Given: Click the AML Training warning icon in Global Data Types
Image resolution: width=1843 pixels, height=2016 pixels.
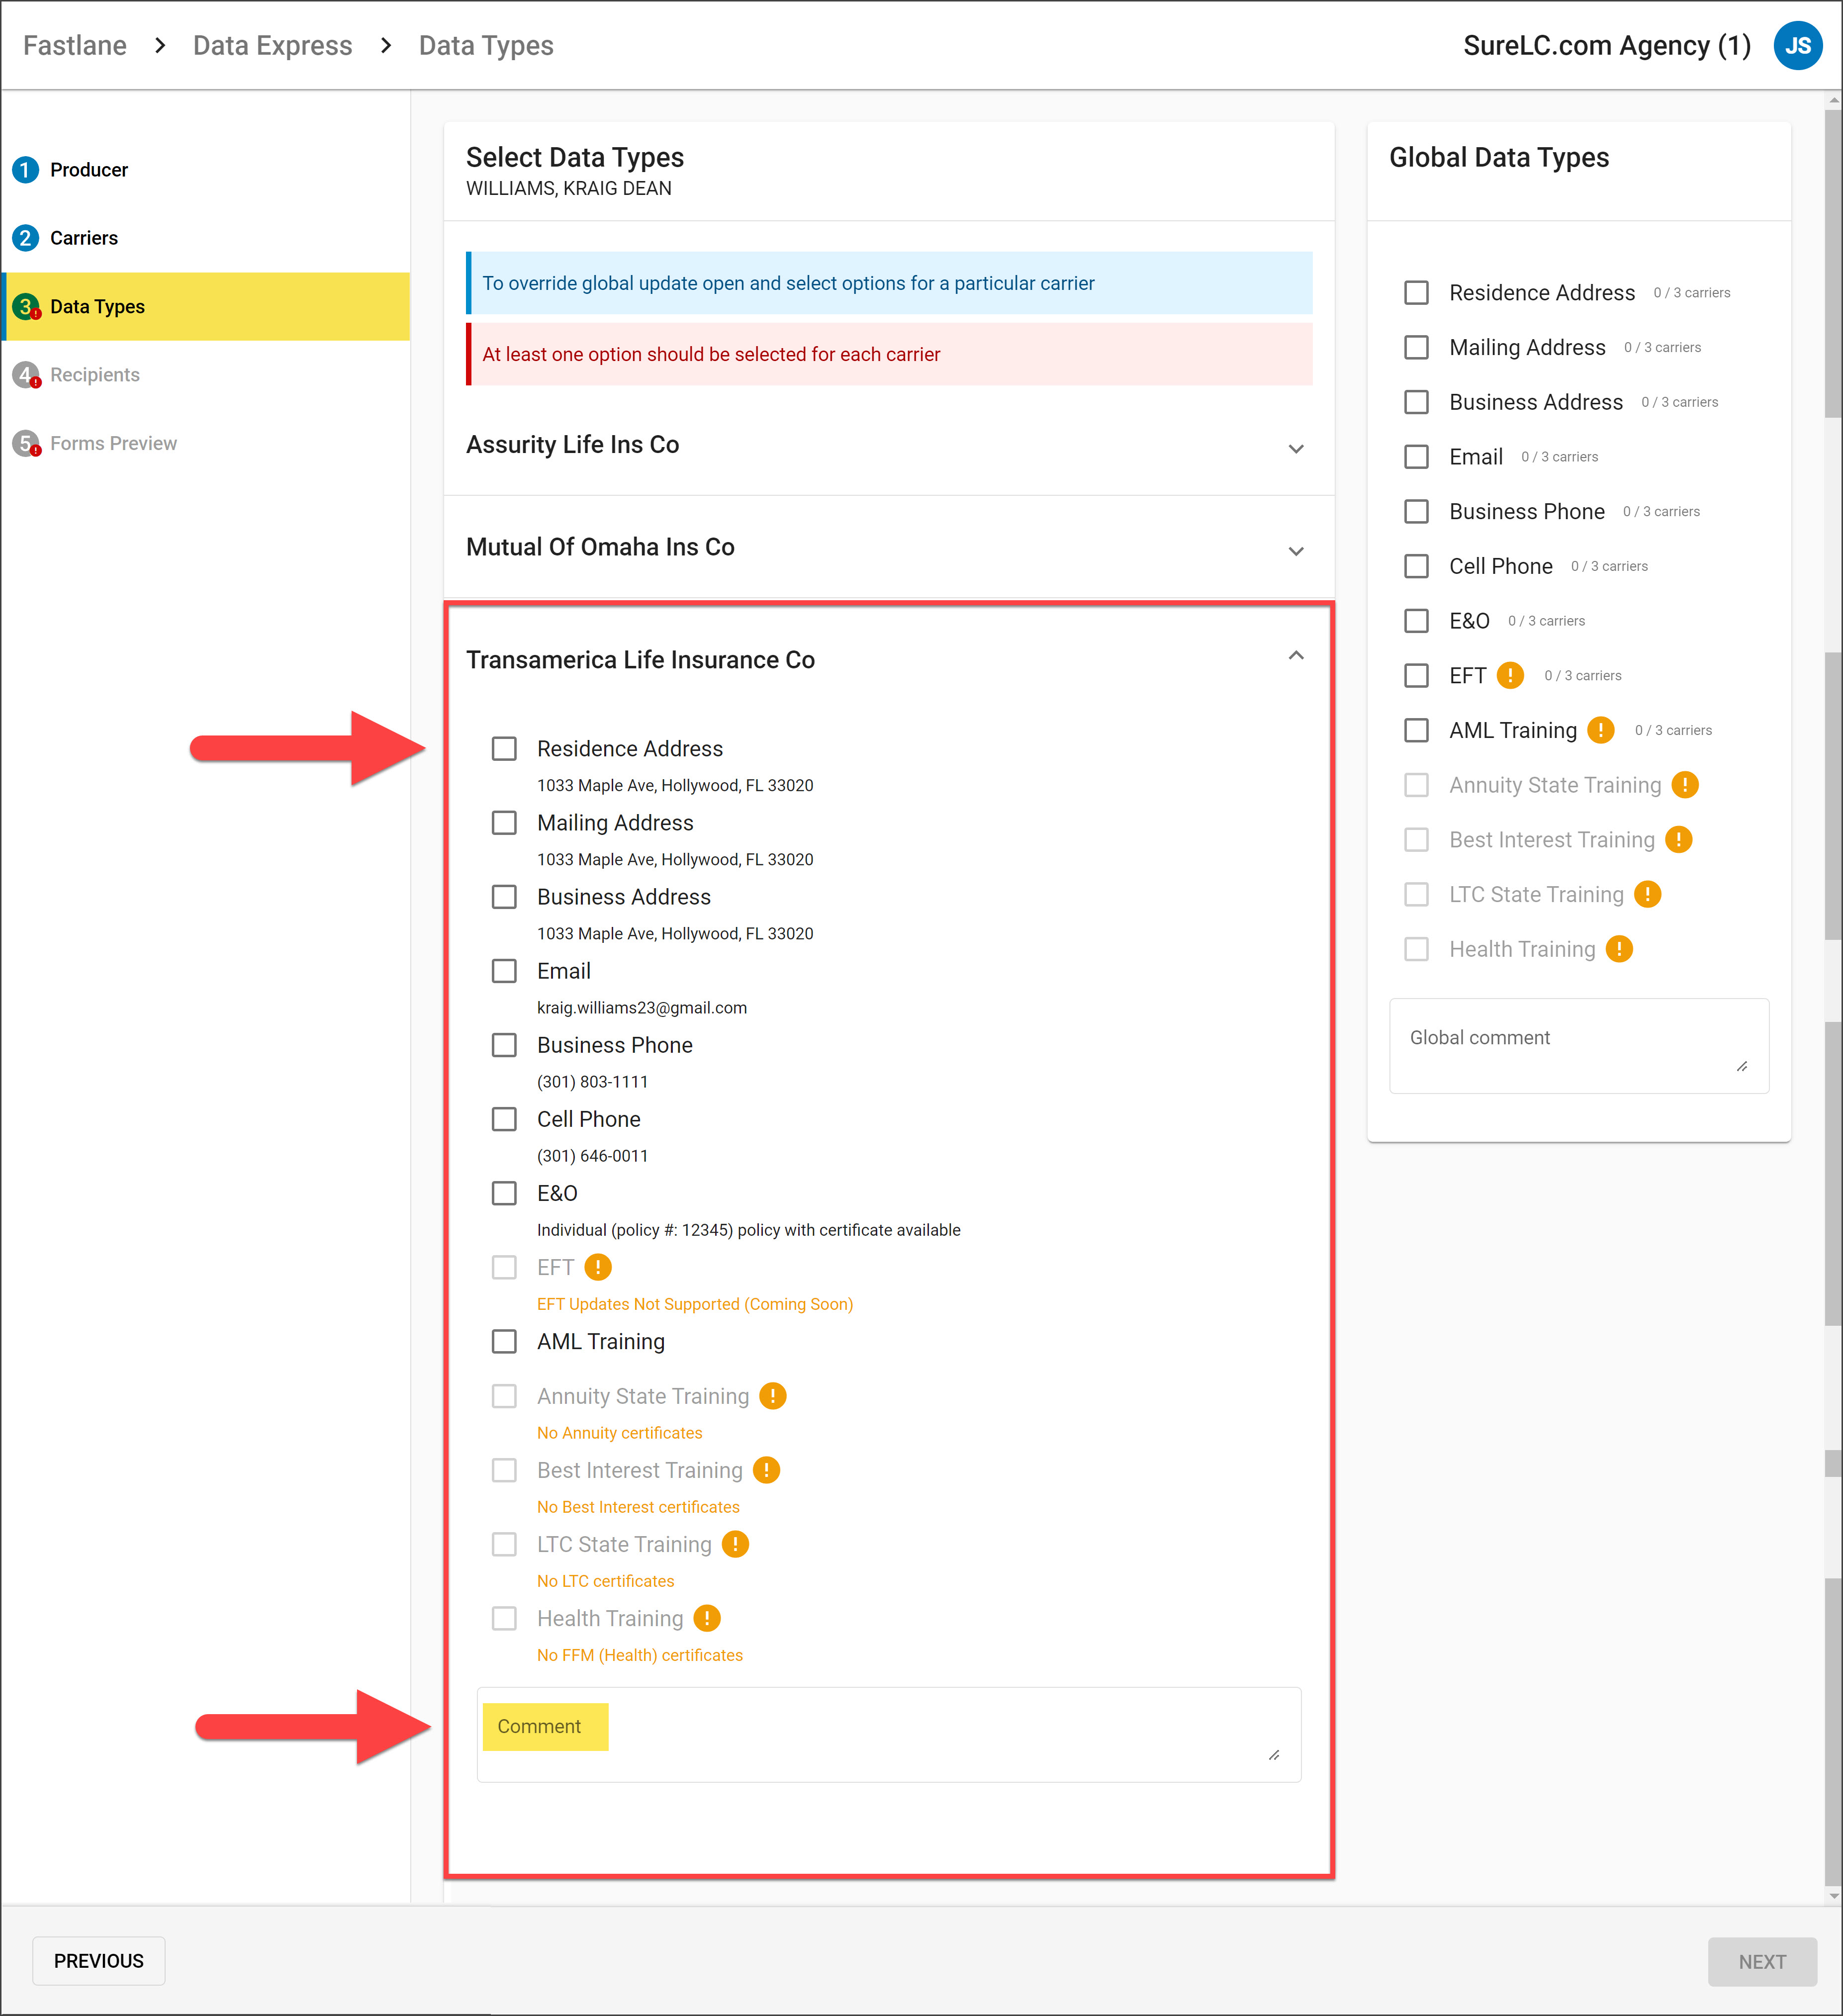Looking at the screenshot, I should [x=1601, y=730].
